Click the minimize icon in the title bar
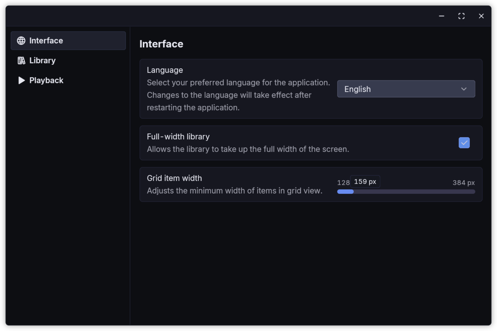 click(441, 16)
